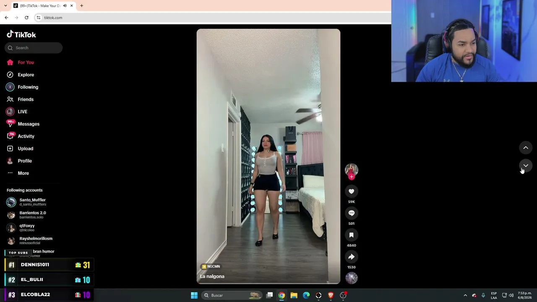Go forward in the browser
The height and width of the screenshot is (302, 537).
(16, 18)
